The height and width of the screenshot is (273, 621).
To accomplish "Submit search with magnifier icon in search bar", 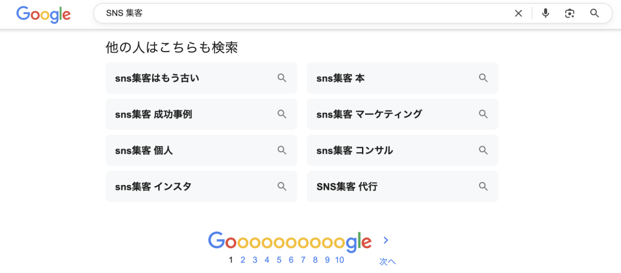I will click(x=594, y=13).
